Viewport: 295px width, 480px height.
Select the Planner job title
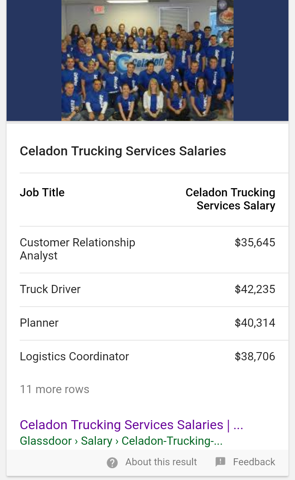pos(39,323)
